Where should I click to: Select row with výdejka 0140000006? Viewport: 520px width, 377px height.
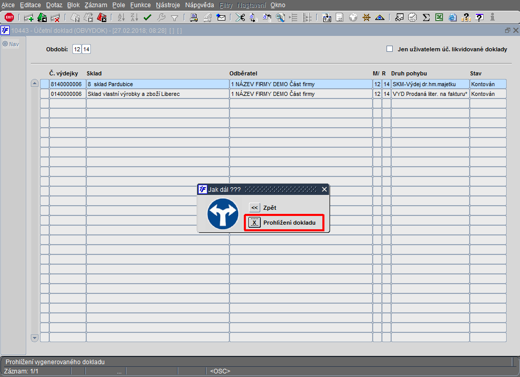273,94
